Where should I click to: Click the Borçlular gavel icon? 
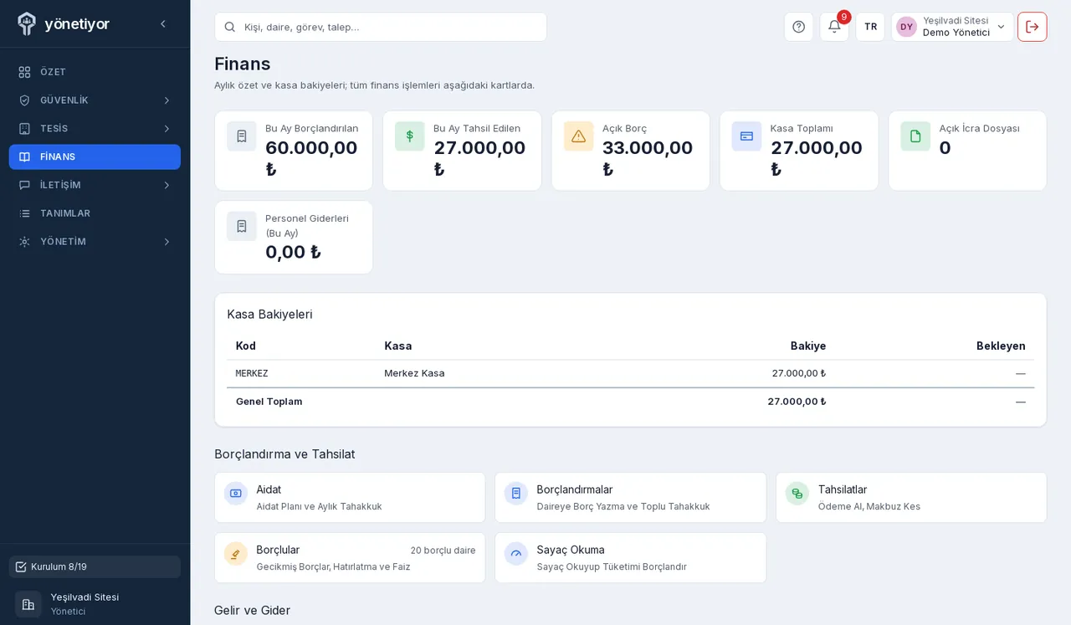[x=236, y=554]
